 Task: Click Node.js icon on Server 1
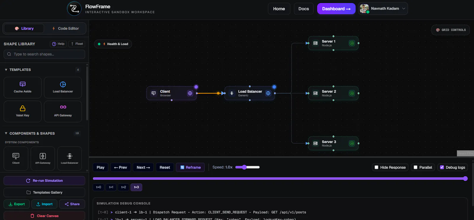(x=352, y=43)
